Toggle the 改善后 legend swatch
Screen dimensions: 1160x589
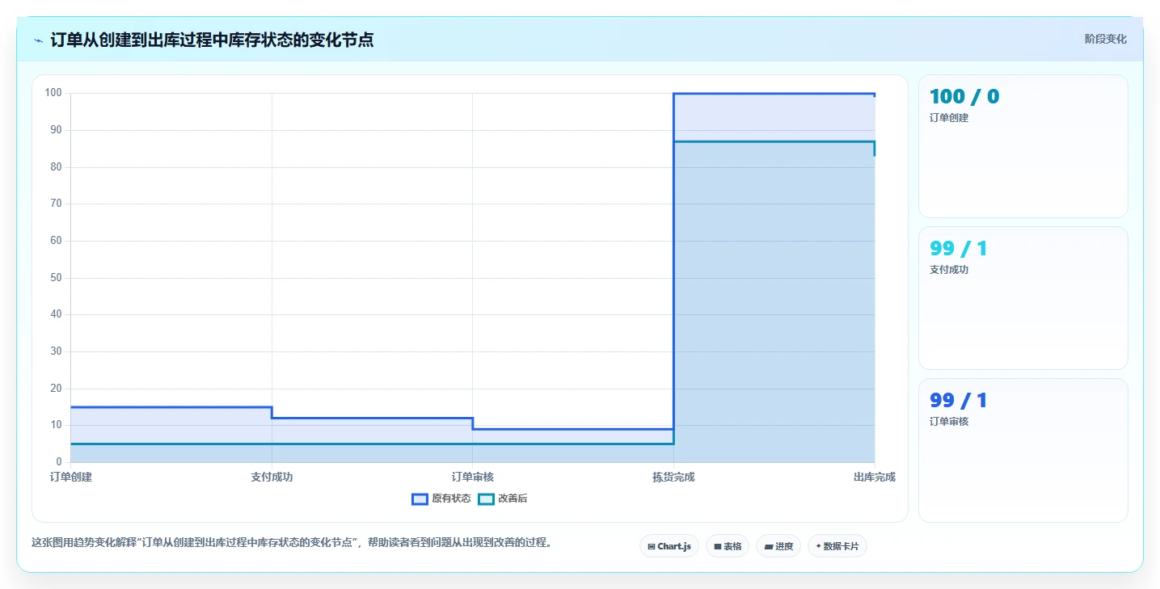click(x=486, y=499)
